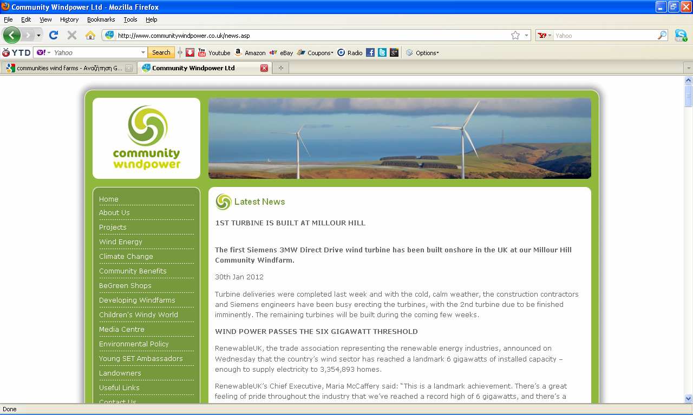Expand the YTD search field suggestions arrow
This screenshot has width=693, height=415.
(x=143, y=52)
